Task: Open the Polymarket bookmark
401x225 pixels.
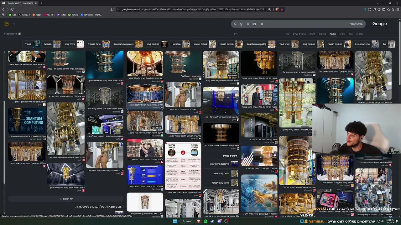Action: point(91,15)
